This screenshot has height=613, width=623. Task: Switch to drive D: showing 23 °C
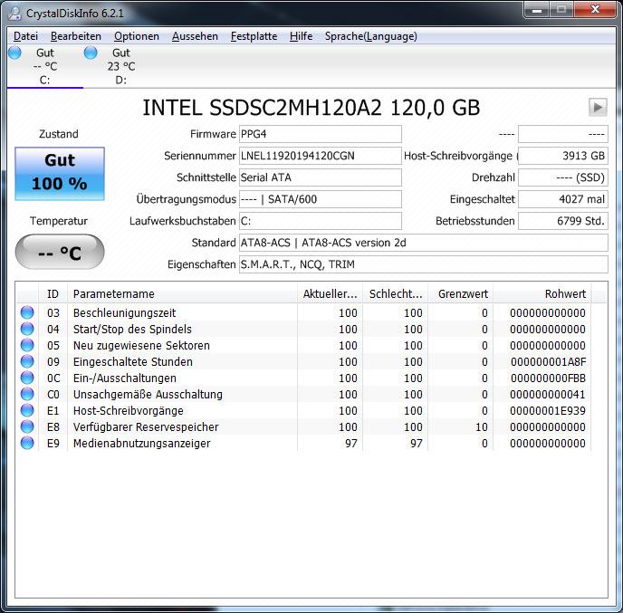[x=120, y=66]
